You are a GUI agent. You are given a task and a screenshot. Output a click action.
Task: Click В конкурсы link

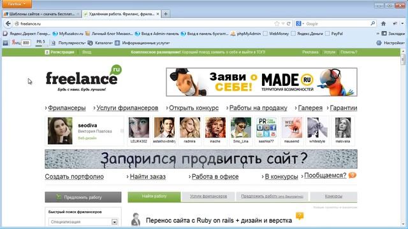pos(281,177)
